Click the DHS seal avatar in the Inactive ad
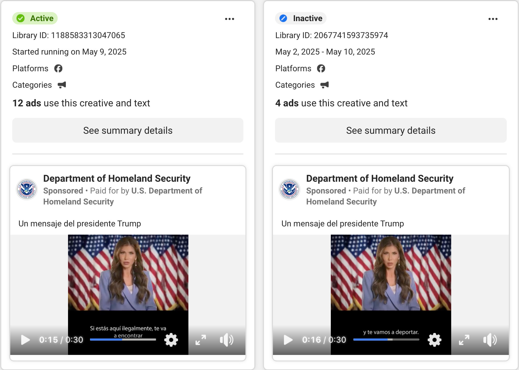The image size is (519, 370). [x=289, y=189]
